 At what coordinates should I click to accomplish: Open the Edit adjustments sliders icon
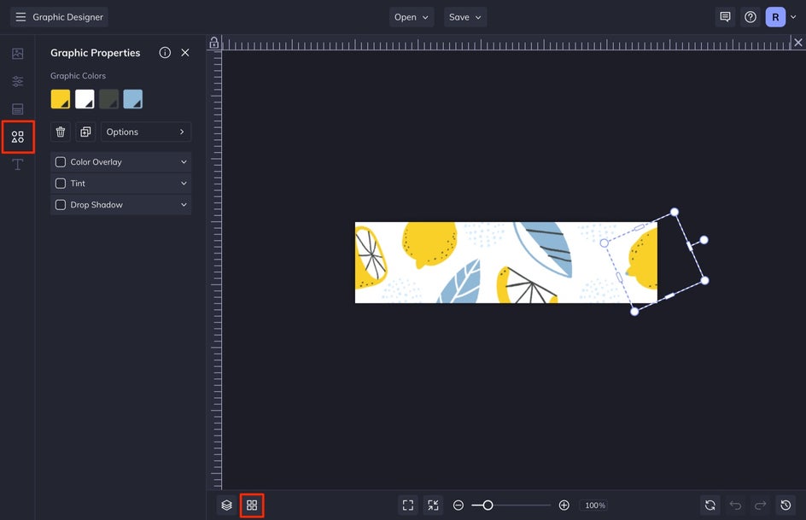coord(17,82)
